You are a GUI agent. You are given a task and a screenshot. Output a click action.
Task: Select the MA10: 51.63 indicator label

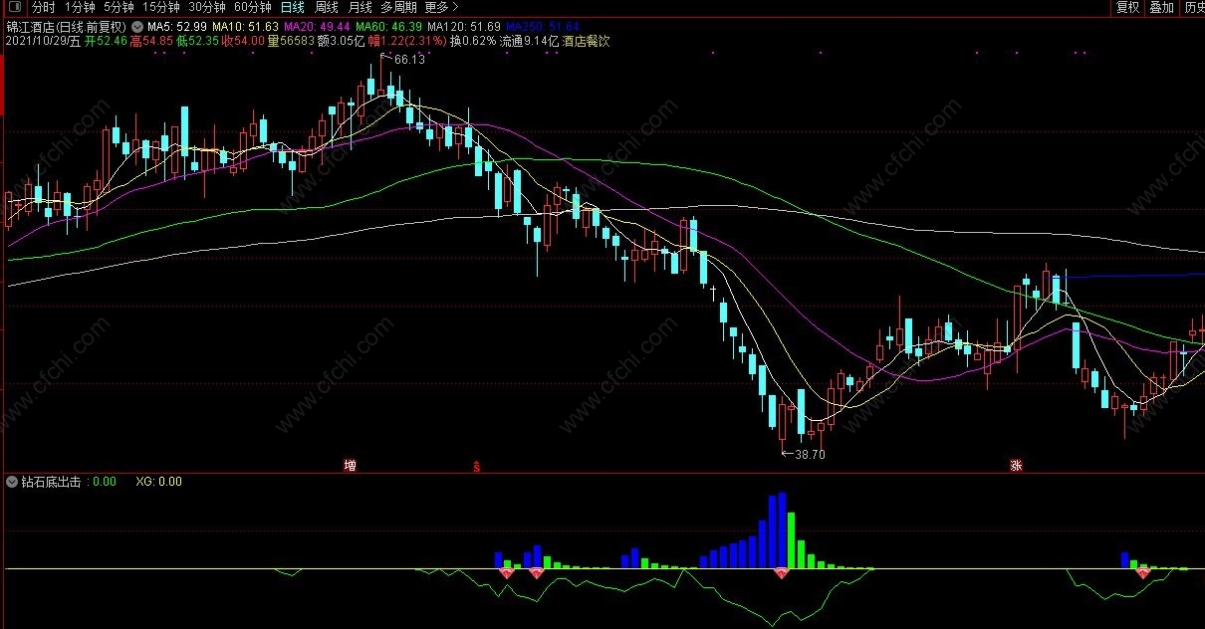[x=246, y=26]
